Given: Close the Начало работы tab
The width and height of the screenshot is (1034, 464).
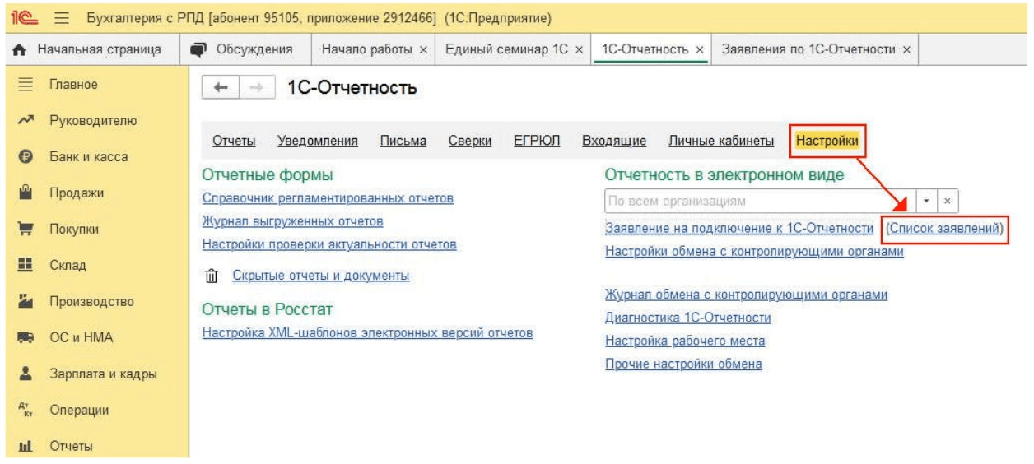Looking at the screenshot, I should point(423,50).
